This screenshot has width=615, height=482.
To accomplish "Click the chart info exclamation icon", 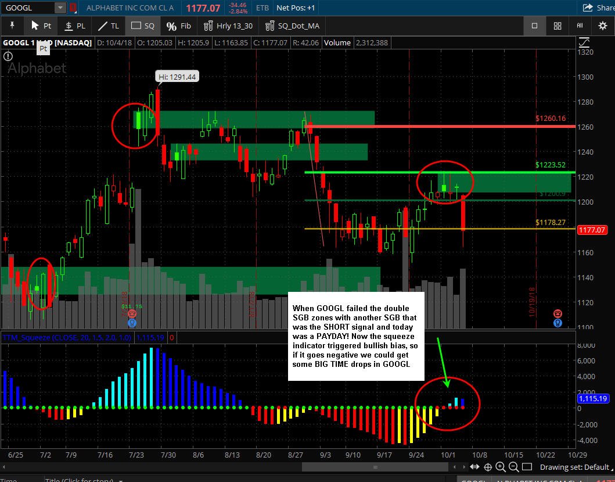I will tap(8, 56).
